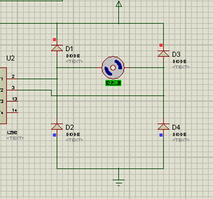The image size is (213, 199).
Task: Select pin 3 of U2
Action: 12,89
